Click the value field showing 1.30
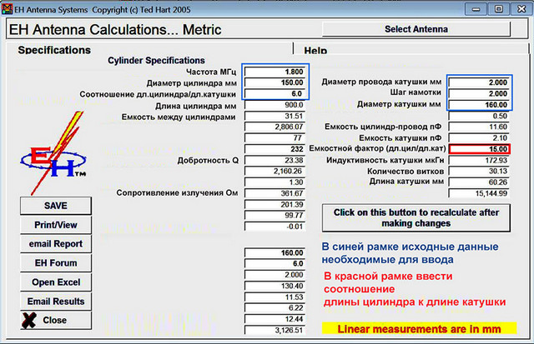534x344 pixels. 275,182
